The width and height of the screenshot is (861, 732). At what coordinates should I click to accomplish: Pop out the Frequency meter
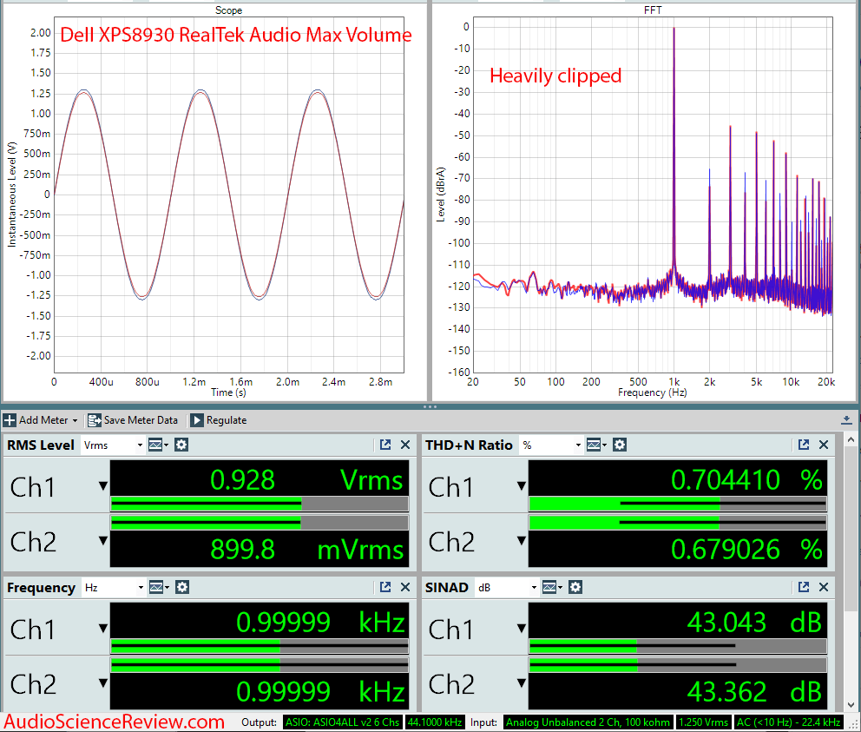tap(385, 587)
